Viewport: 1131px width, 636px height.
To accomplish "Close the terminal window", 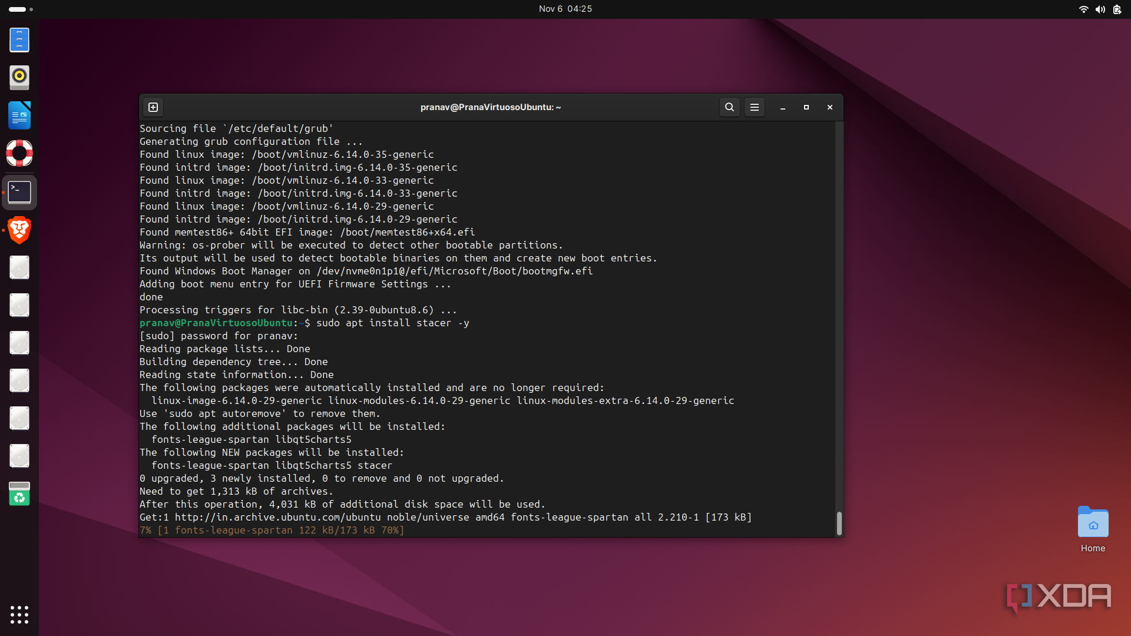I will [830, 107].
